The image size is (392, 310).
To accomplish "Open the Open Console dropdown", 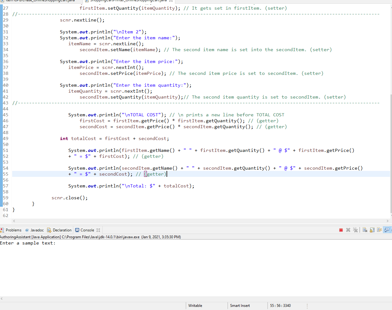I will click(391, 230).
